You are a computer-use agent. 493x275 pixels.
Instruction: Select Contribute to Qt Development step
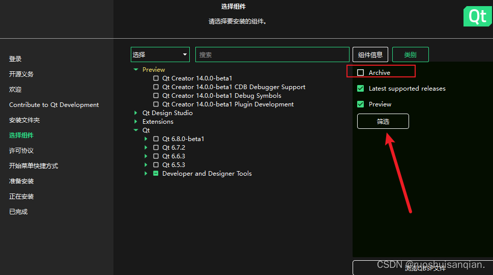pos(54,105)
